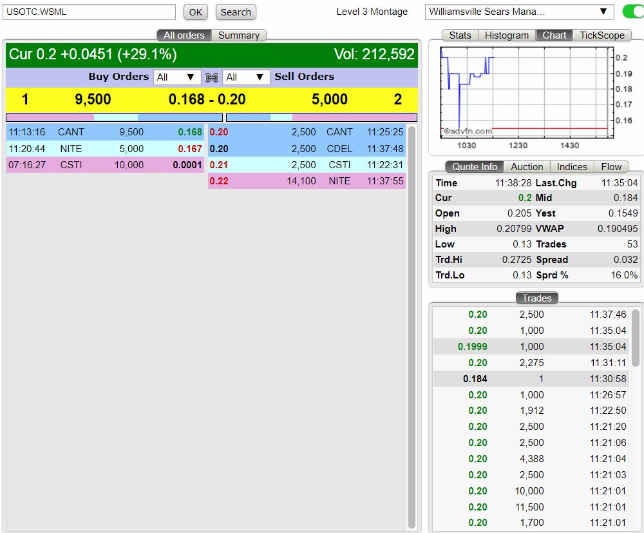Click the Trd.Hi value 0.2725
Image resolution: width=644 pixels, height=533 pixels.
pyautogui.click(x=516, y=260)
